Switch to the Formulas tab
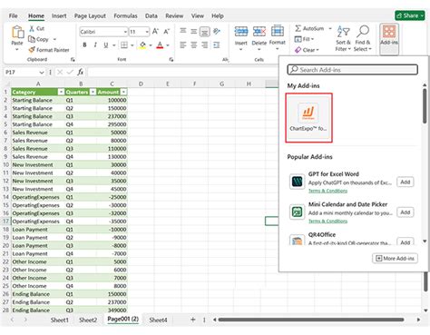 [125, 15]
